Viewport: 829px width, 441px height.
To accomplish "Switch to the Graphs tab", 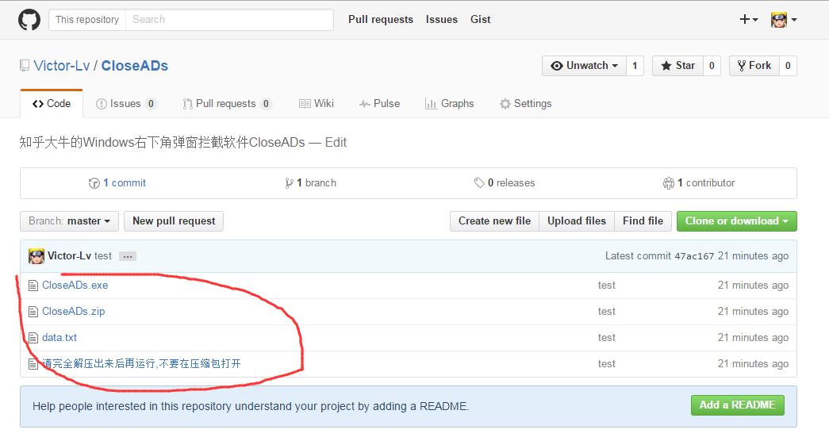I will tap(449, 104).
